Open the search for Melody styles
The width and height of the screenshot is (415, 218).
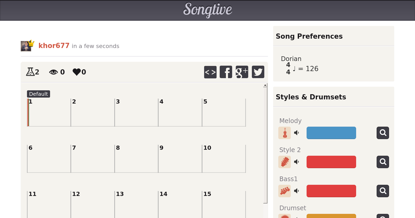click(x=383, y=133)
